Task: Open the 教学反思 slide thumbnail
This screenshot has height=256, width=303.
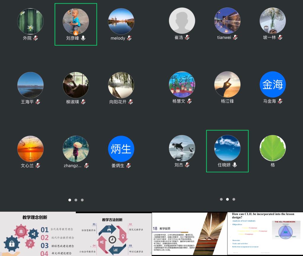Action: coord(189,234)
